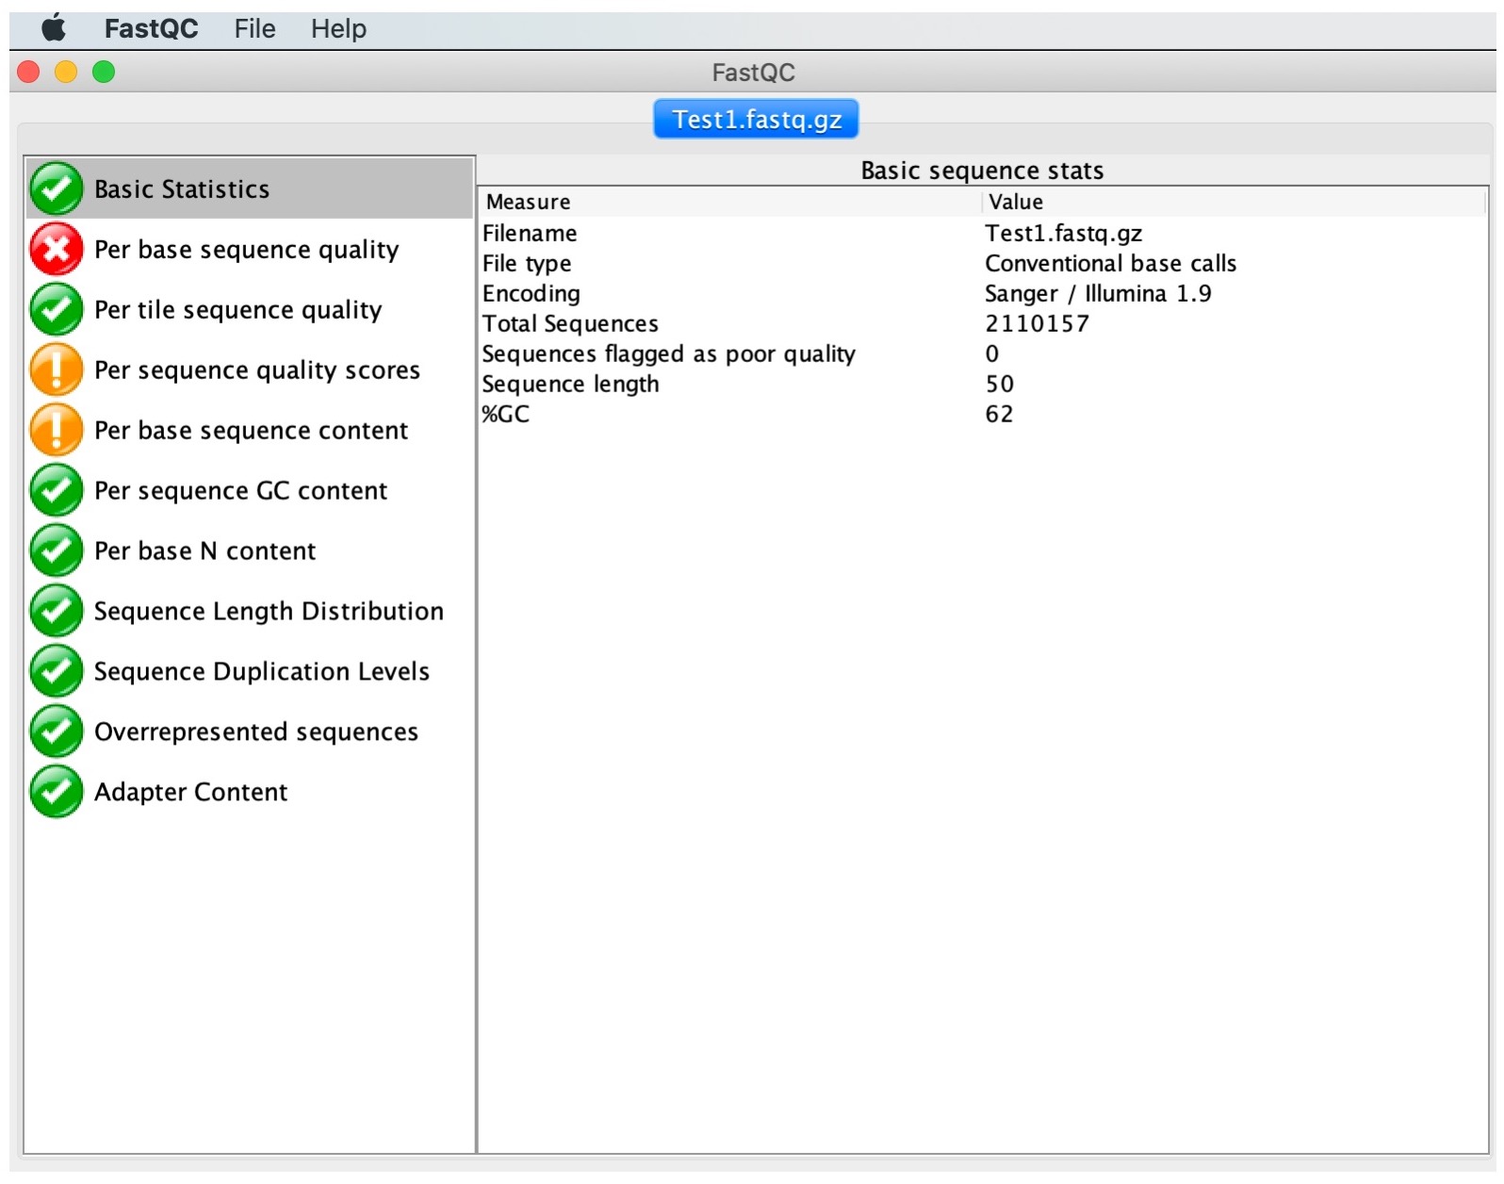Open the Apple menu
This screenshot has height=1184, width=1504.
point(54,28)
